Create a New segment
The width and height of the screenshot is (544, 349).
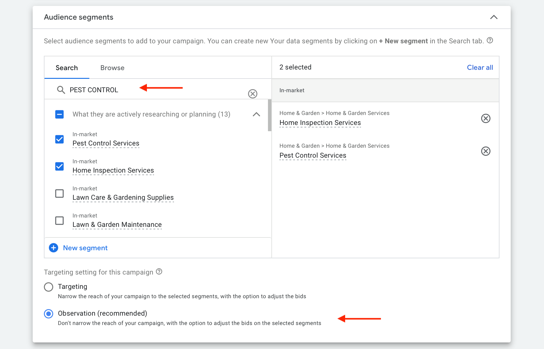85,248
